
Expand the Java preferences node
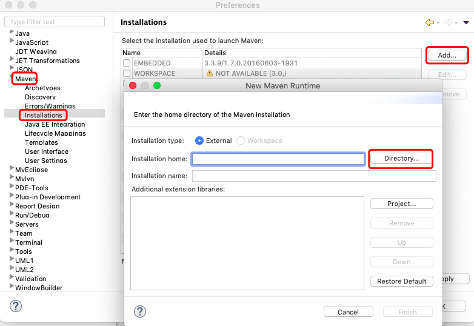[12, 33]
